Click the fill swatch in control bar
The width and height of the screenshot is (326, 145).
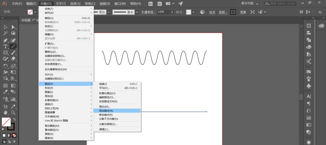pyautogui.click(x=30, y=12)
